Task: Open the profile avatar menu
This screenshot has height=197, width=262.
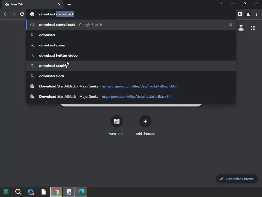Action: point(248,14)
